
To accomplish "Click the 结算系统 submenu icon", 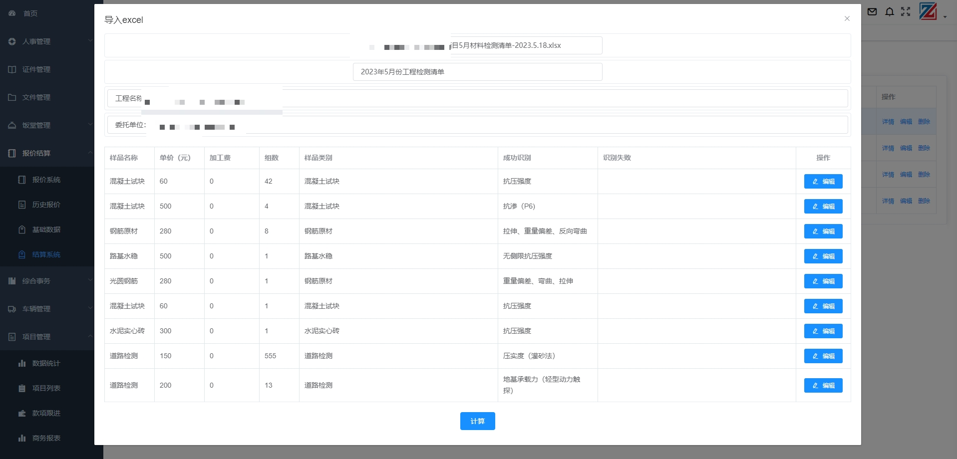I will coord(22,254).
